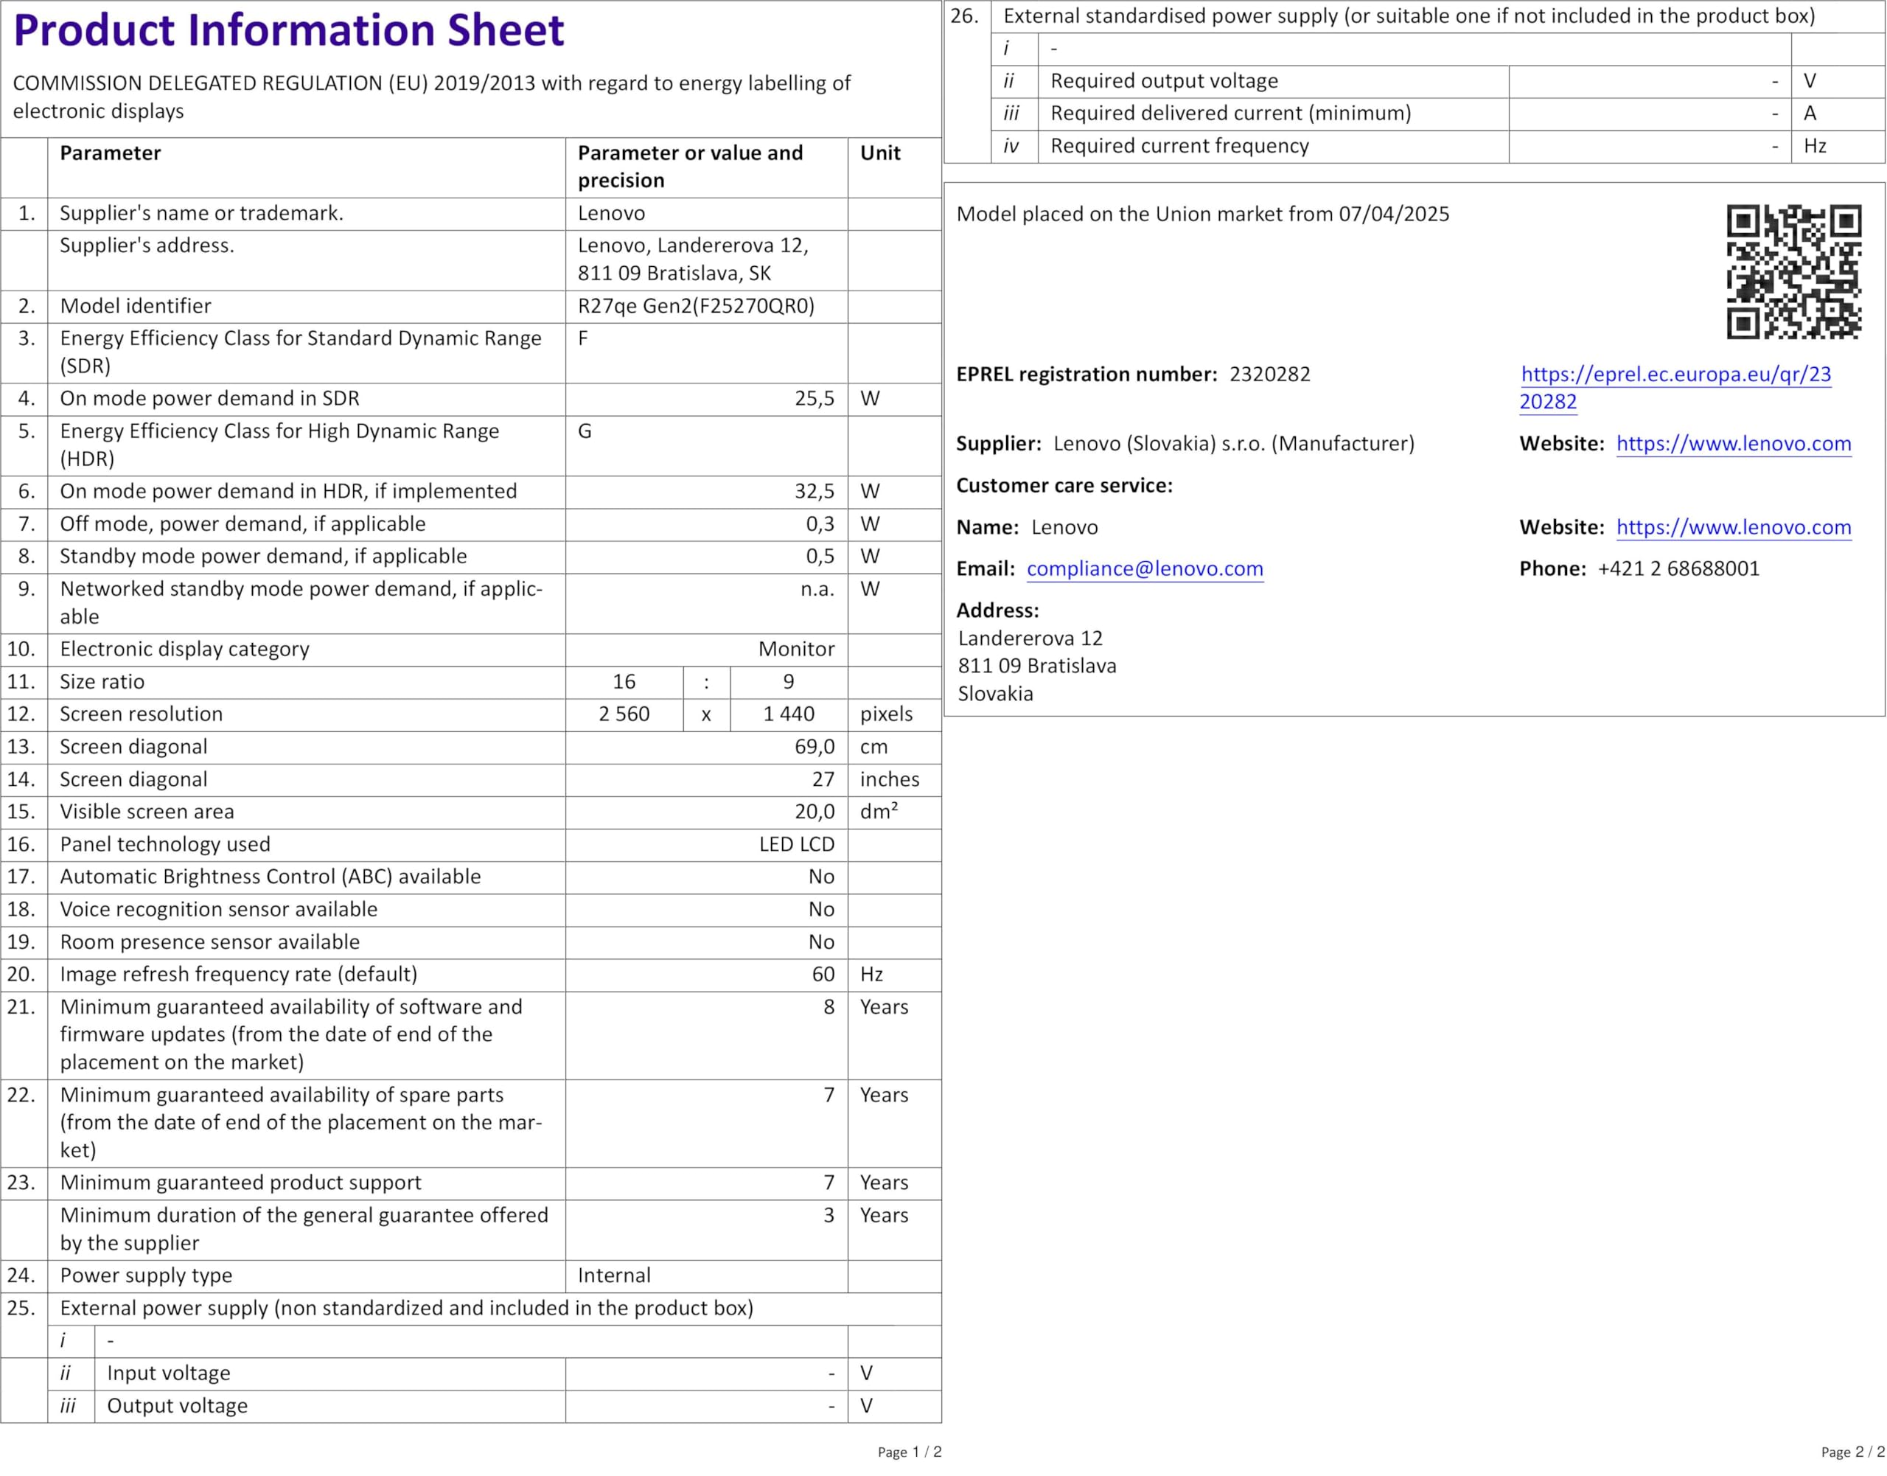This screenshot has height=1476, width=1887.
Task: Click the LED LCD panel technology value
Action: click(x=796, y=844)
